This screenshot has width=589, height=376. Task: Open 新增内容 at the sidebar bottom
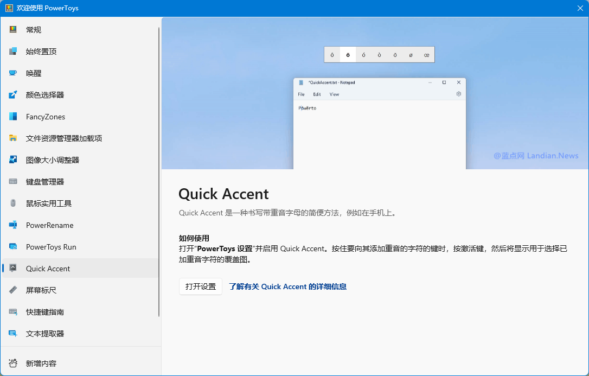80,363
